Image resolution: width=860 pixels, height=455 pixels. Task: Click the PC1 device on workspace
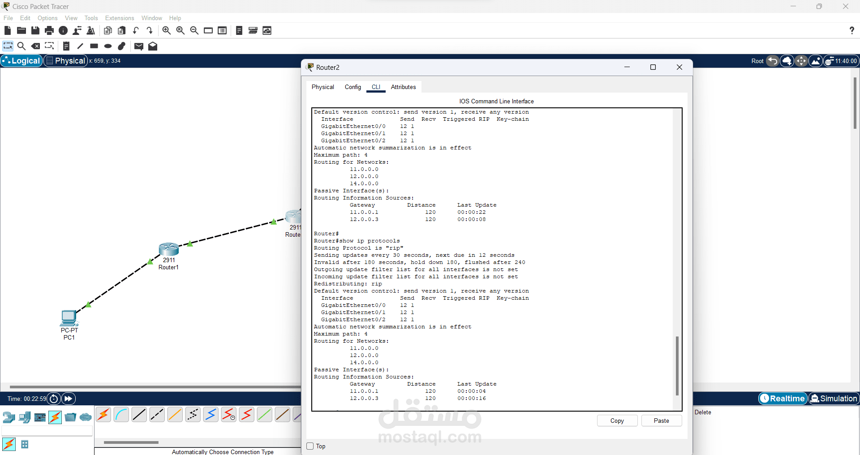tap(69, 318)
